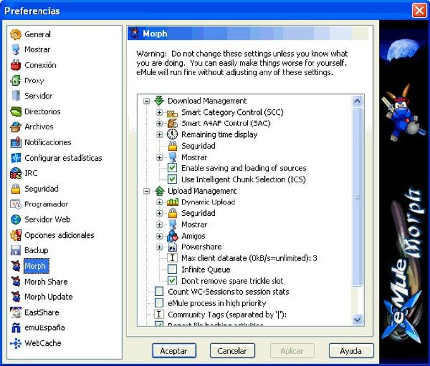Click the General gear icon in sidebar
430x366 pixels.
[x=16, y=34]
